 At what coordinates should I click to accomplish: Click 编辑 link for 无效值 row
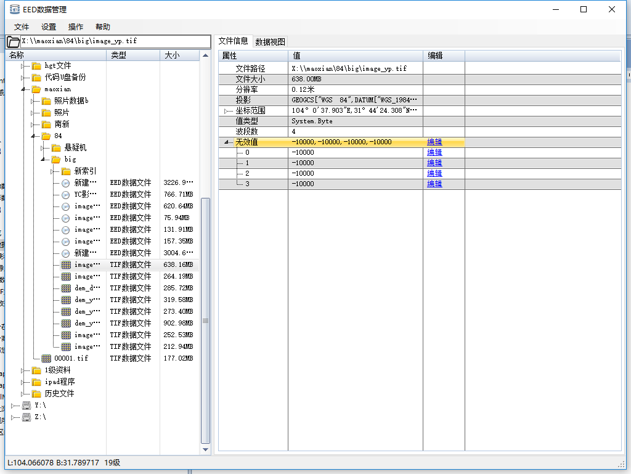coord(434,142)
